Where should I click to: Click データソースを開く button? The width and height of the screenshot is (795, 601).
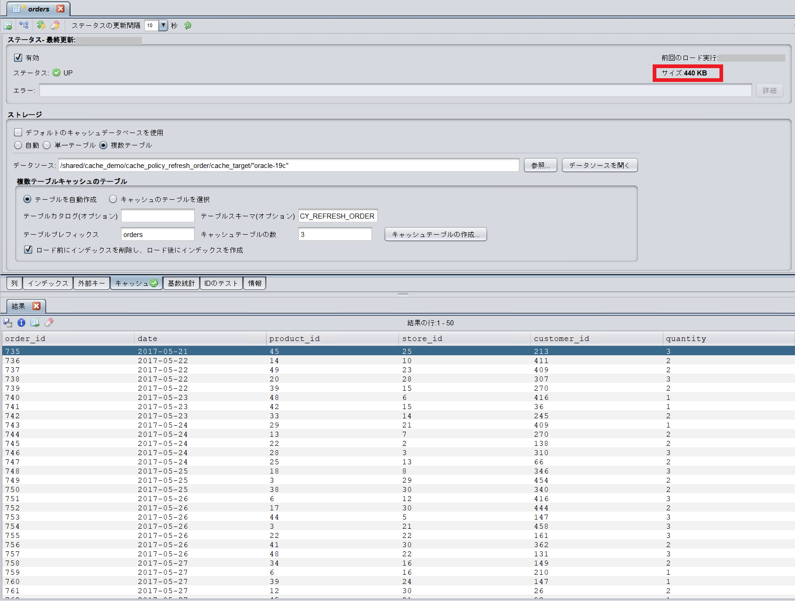click(x=599, y=165)
